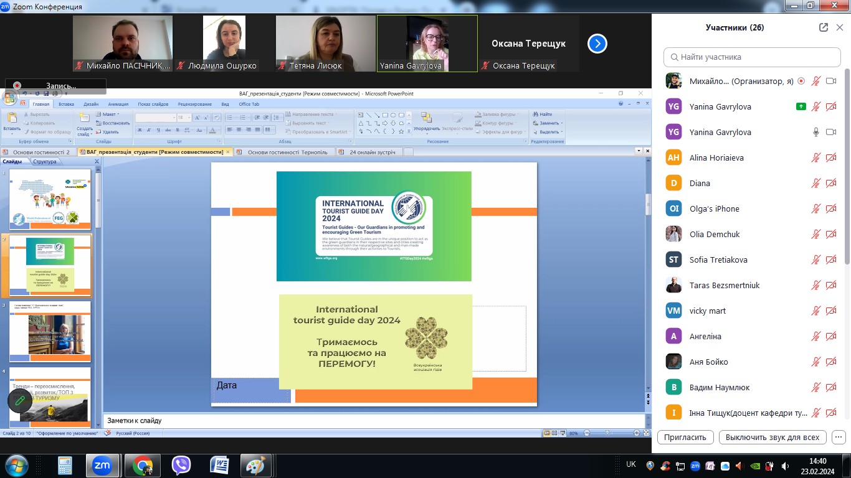Click the Вставить paste icon

click(x=11, y=119)
